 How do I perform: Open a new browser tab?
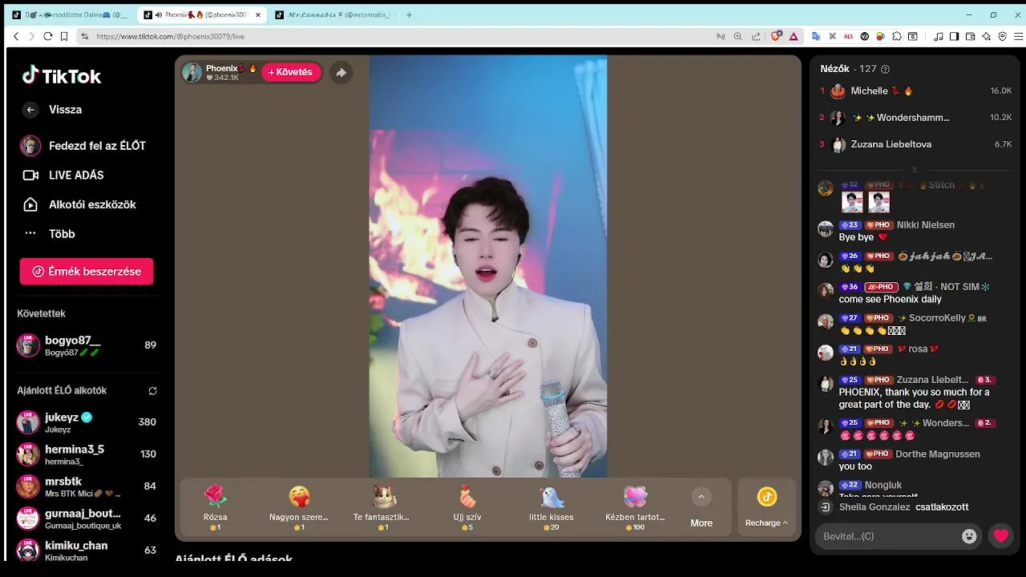(x=410, y=14)
